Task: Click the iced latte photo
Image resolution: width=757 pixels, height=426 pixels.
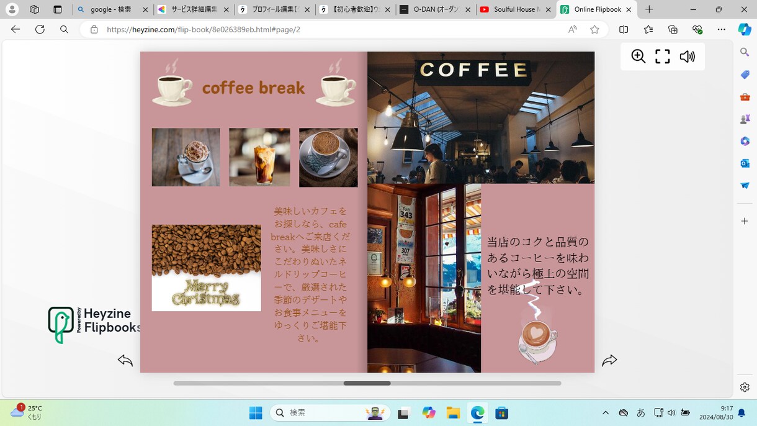Action: (259, 157)
